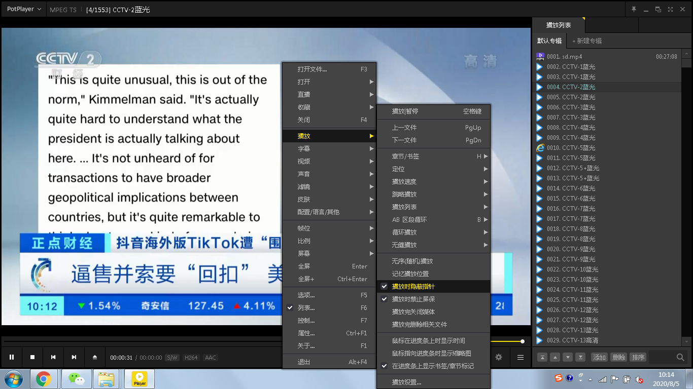Image resolution: width=693 pixels, height=389 pixels.
Task: Uncheck 播放时禁止屏保 option
Action: pyautogui.click(x=434, y=299)
